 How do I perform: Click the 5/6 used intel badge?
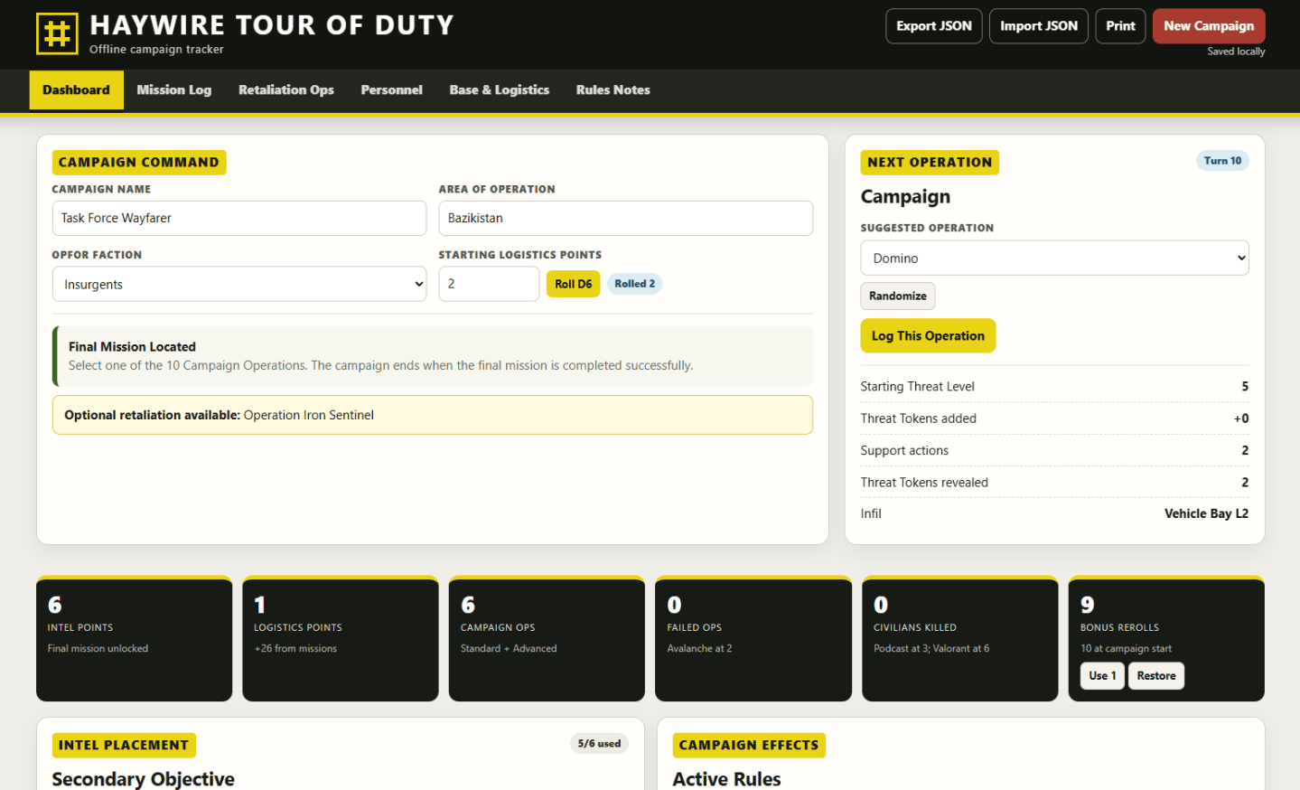tap(600, 744)
